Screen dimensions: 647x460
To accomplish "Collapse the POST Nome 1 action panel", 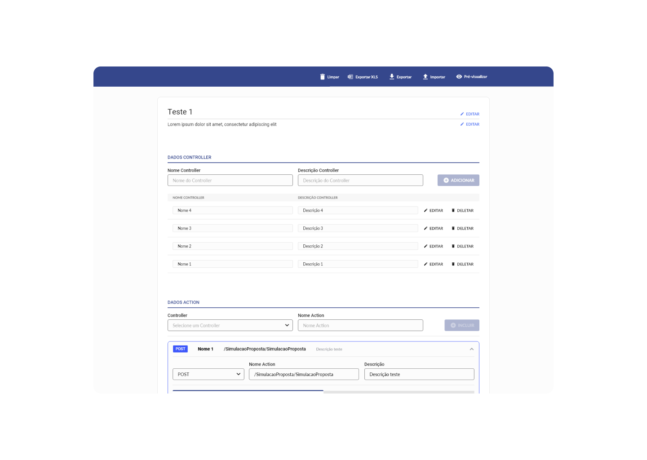I will point(471,349).
